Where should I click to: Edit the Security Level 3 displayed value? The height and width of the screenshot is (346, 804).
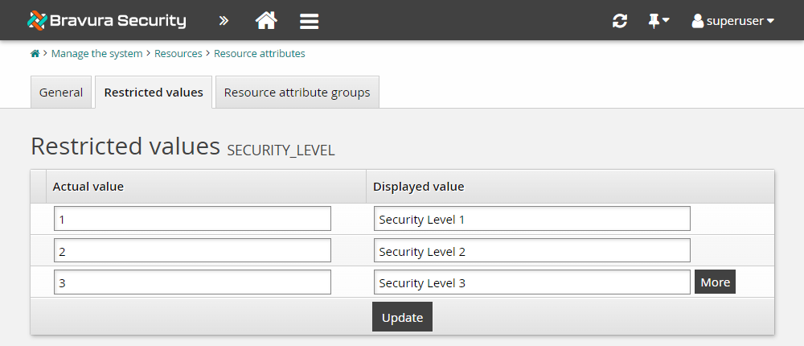(531, 282)
